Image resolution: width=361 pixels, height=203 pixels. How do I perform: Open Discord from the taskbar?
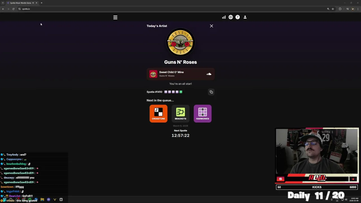[x=49, y=200]
